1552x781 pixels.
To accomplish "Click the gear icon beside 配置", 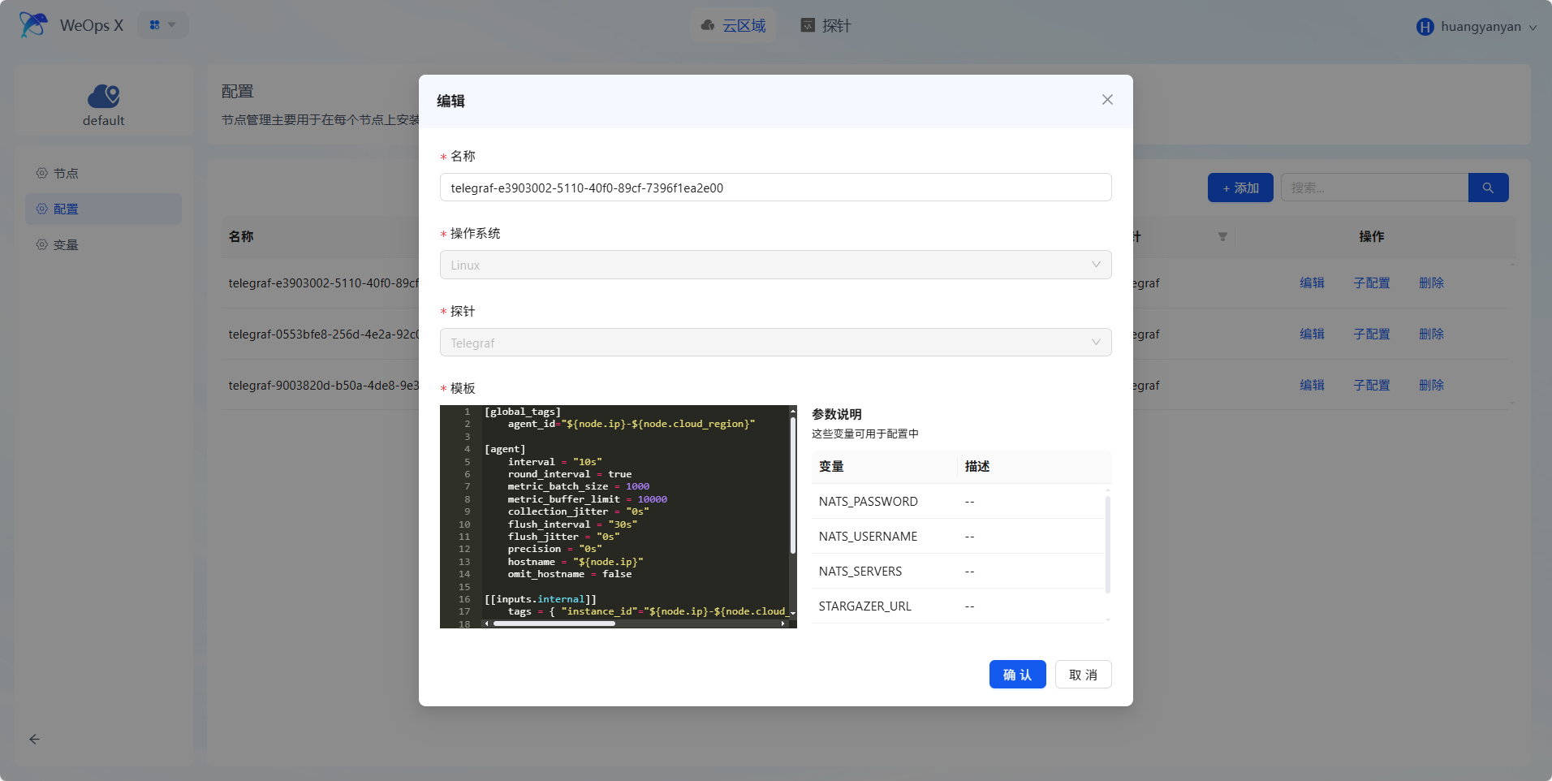I will tap(42, 209).
